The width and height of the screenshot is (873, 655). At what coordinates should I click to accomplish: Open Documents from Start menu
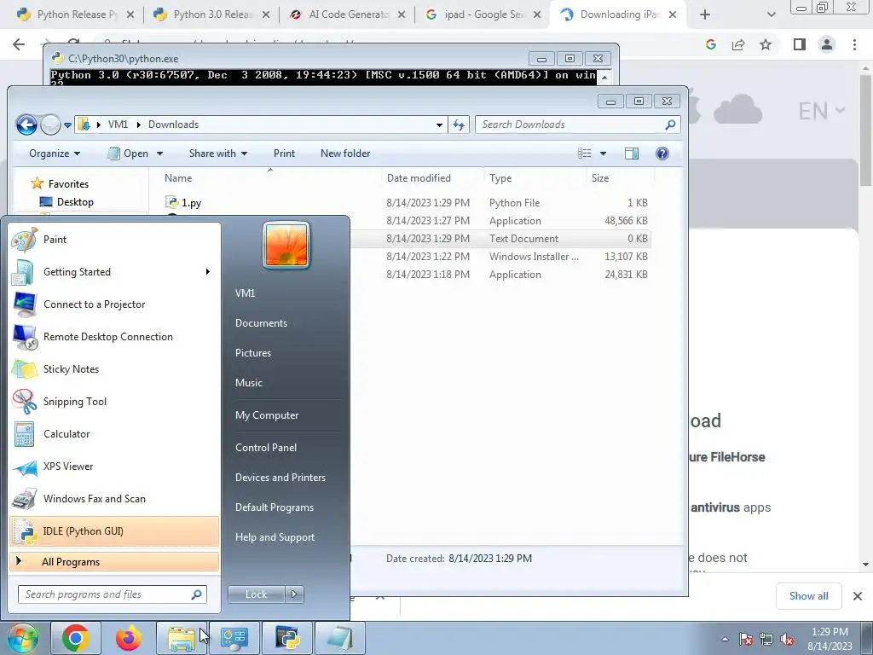(261, 323)
